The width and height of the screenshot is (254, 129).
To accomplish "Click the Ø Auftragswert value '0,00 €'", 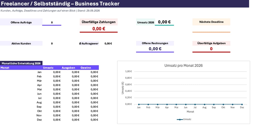I will pos(108,43).
